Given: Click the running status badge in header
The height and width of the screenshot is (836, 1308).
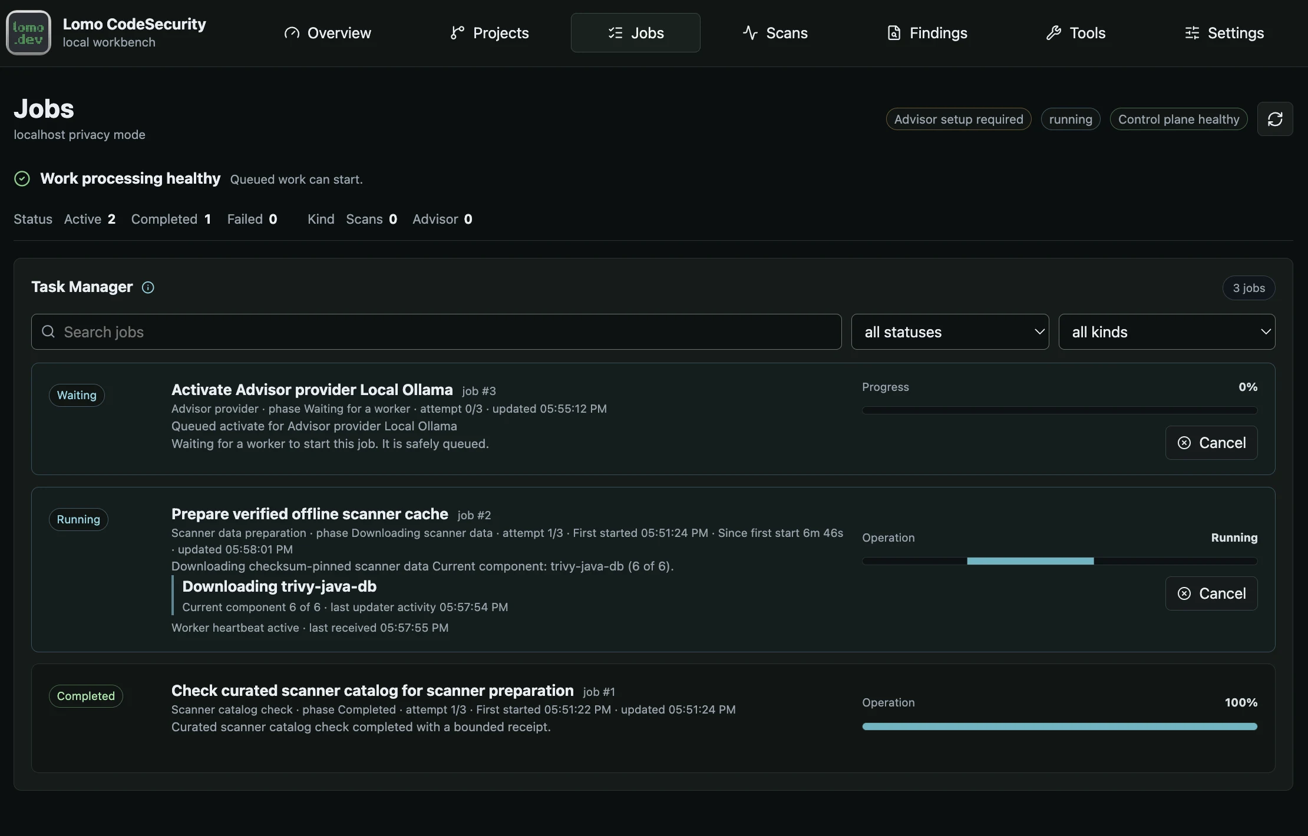Looking at the screenshot, I should coord(1071,119).
